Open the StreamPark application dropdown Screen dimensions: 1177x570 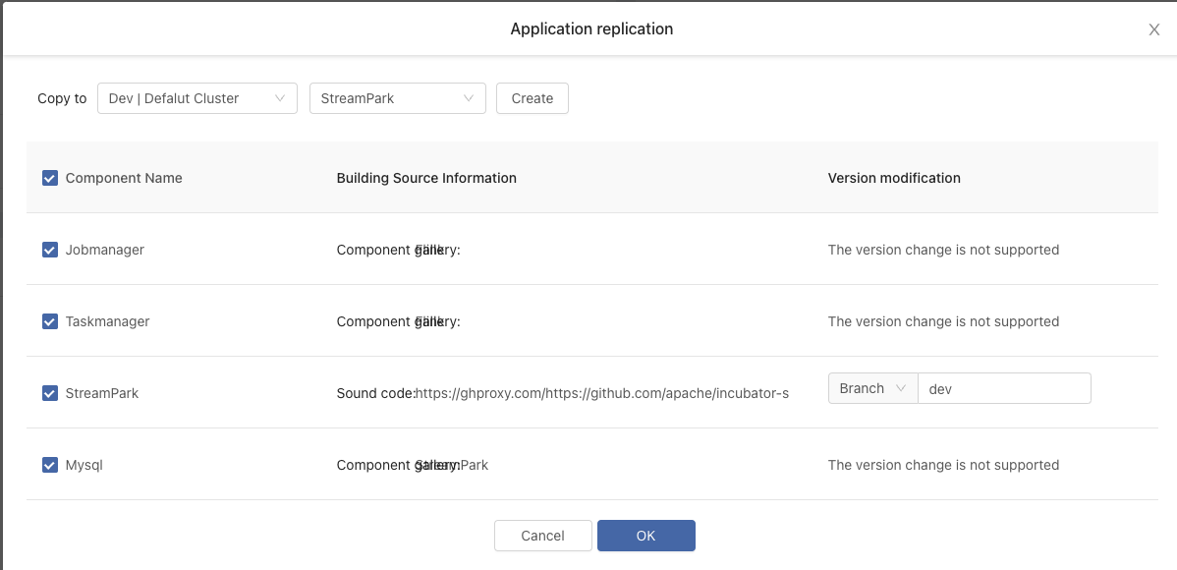[x=398, y=98]
